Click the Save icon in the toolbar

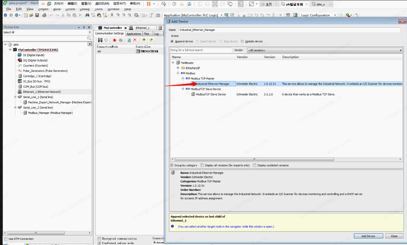pos(37,15)
